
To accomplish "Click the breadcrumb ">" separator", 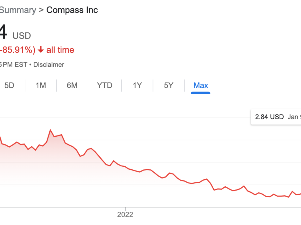I will [x=41, y=10].
